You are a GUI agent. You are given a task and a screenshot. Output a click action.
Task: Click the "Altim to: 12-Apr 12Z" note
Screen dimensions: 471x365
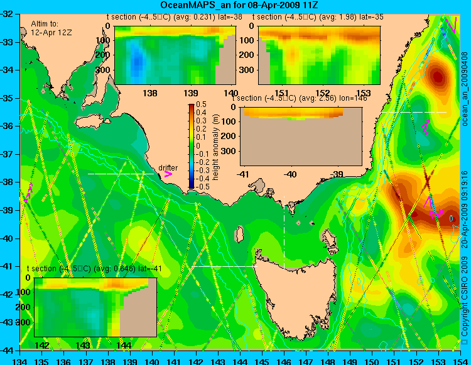point(51,28)
